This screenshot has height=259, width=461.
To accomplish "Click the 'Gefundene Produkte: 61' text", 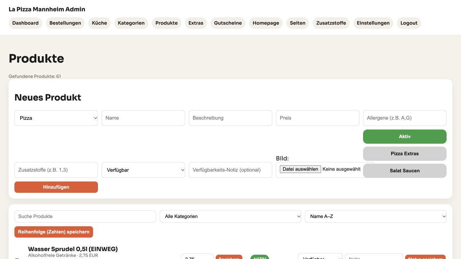I will click(x=35, y=76).
